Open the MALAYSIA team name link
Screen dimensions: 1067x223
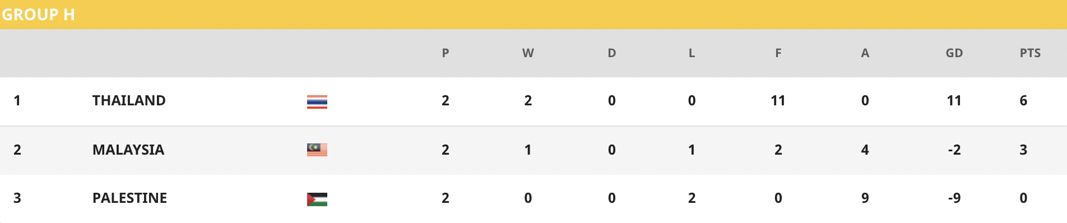coord(128,150)
